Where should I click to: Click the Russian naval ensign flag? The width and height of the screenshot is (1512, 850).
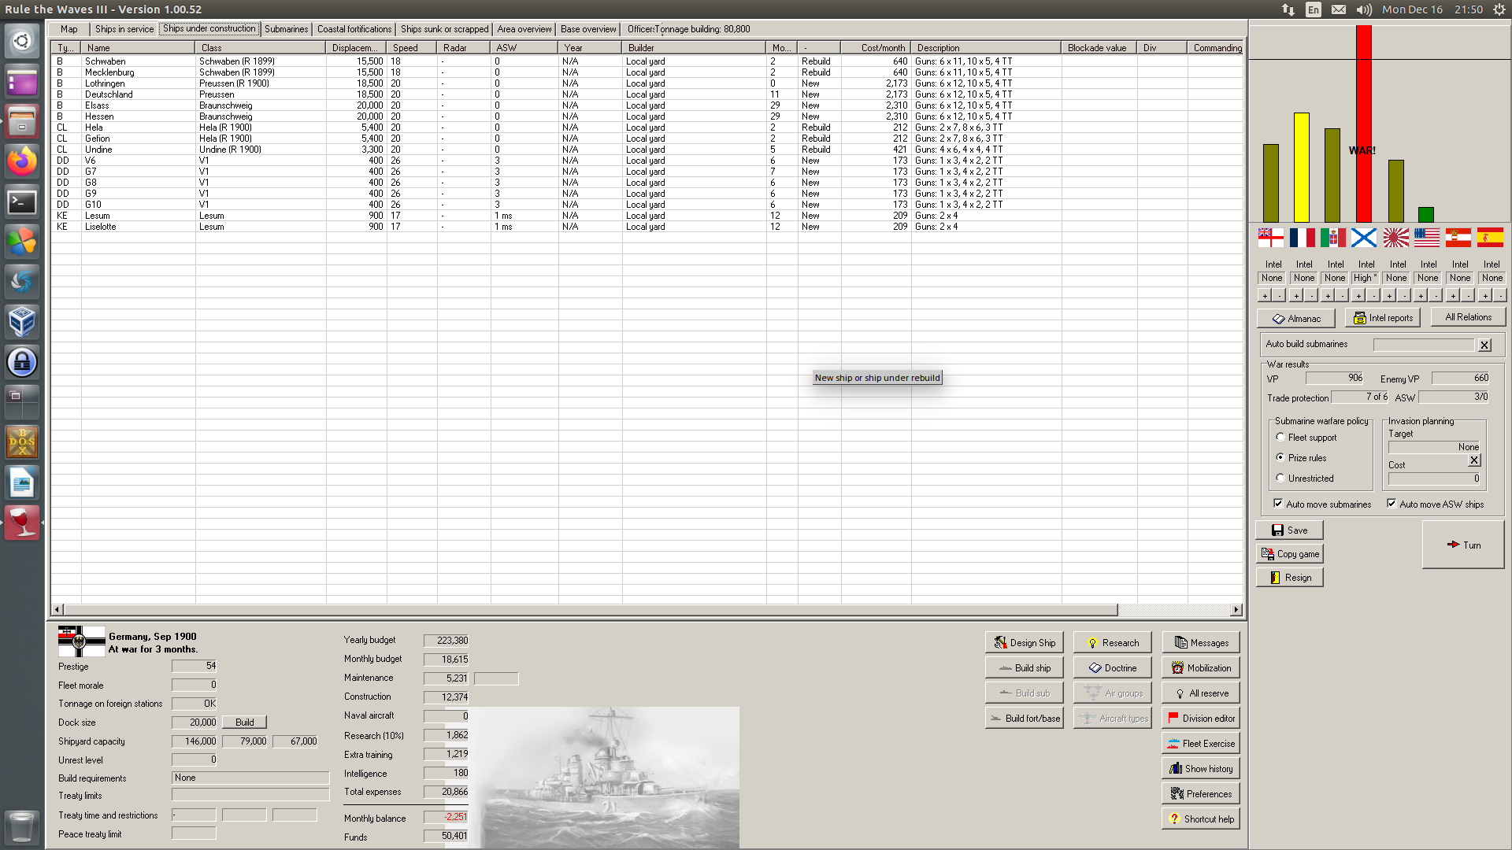tap(1364, 237)
